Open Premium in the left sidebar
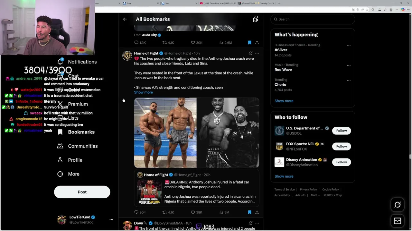This screenshot has height=231, width=412. 73,104
